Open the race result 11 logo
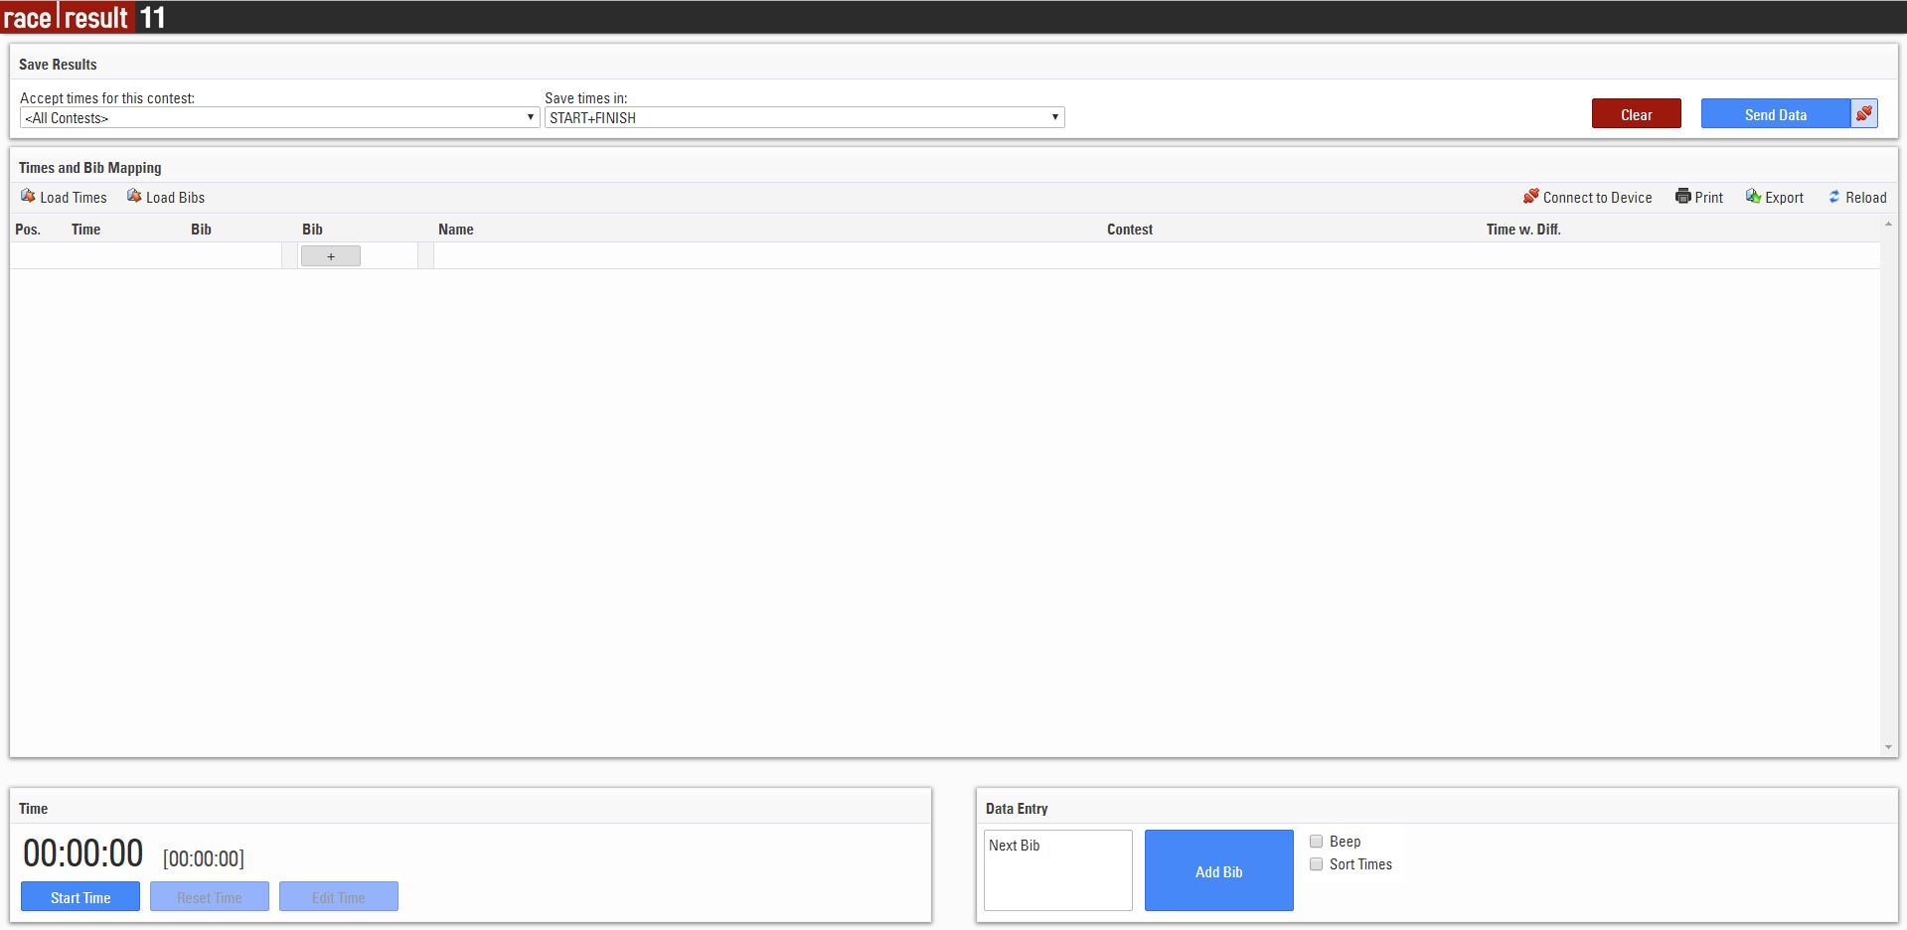1907x930 pixels. [x=83, y=17]
